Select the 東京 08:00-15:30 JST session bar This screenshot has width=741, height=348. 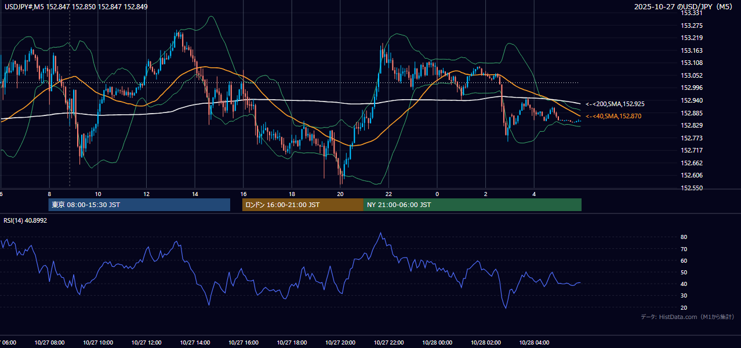(139, 205)
